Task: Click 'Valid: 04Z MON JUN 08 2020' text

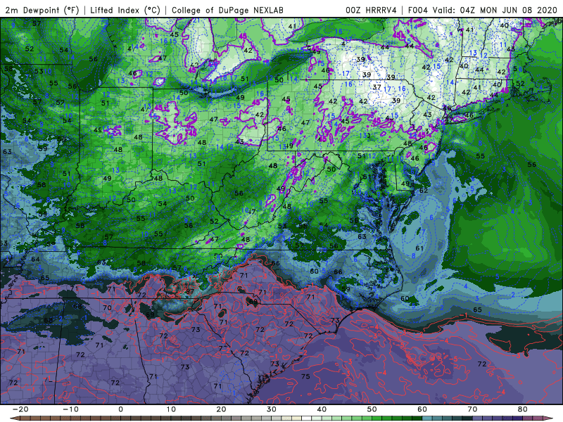Action: point(495,10)
